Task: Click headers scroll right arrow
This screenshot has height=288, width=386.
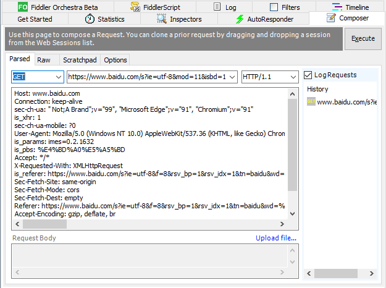Action: (x=282, y=224)
